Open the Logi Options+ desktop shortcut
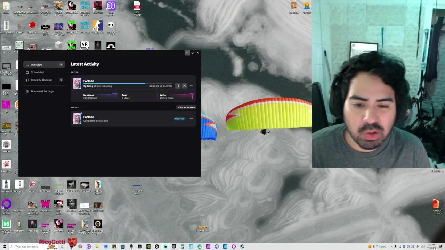This screenshot has width=445, height=250. coord(111,9)
